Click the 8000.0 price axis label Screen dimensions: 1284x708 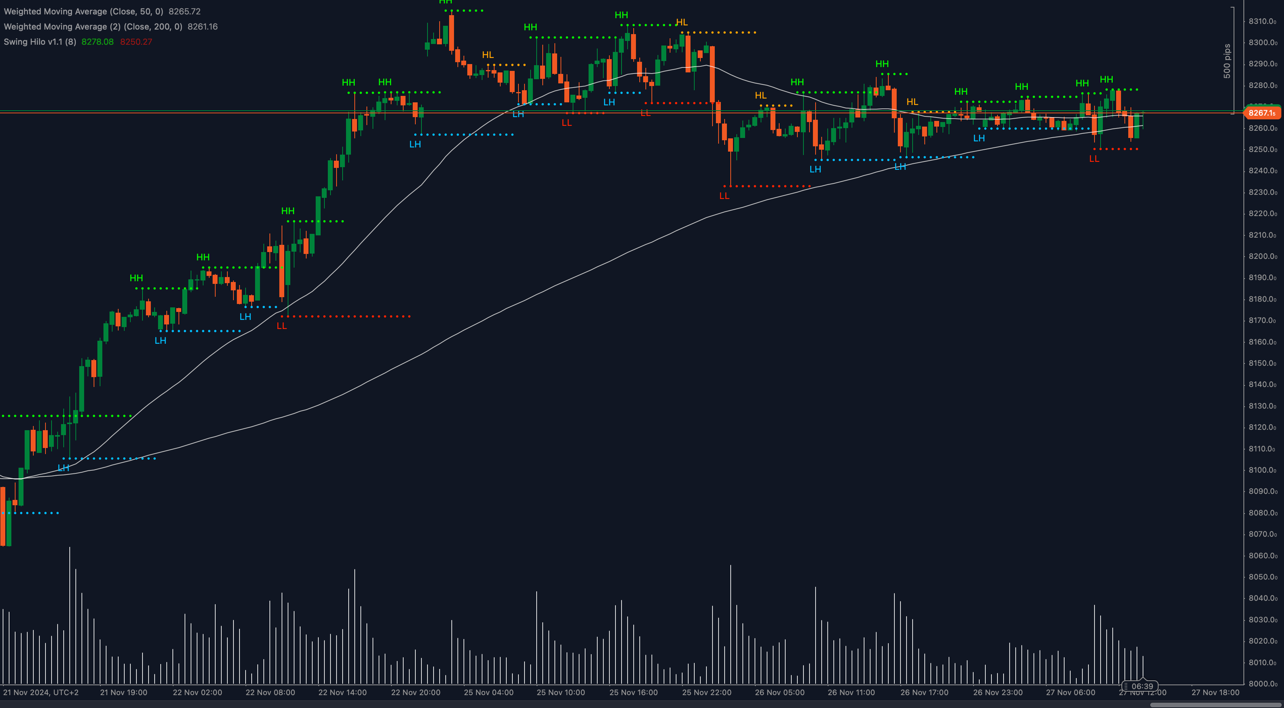(1262, 684)
